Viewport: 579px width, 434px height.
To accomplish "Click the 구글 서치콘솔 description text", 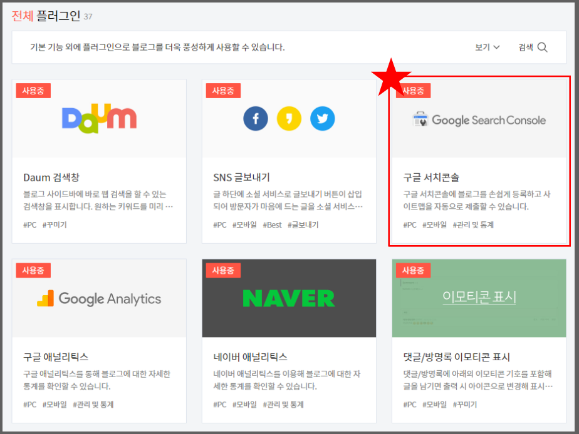I will pos(477,200).
